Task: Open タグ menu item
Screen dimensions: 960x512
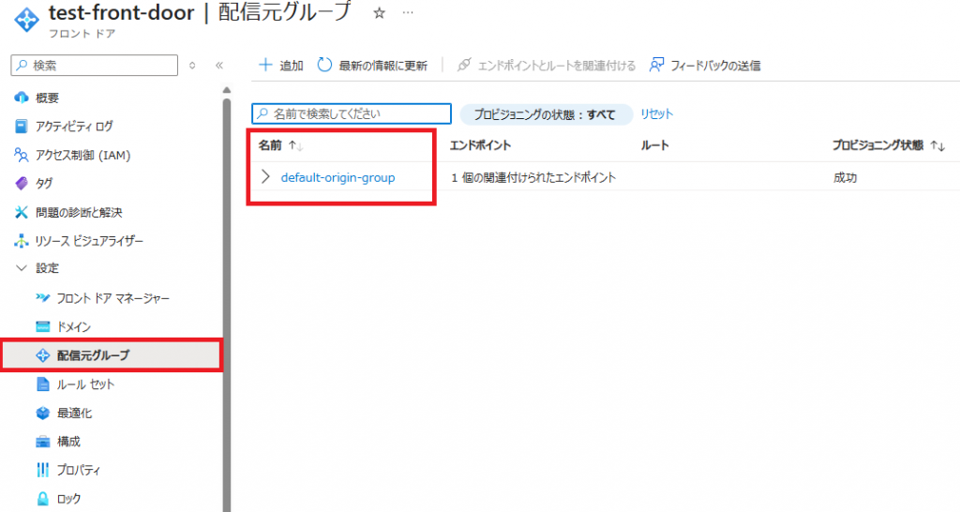Action: [44, 183]
